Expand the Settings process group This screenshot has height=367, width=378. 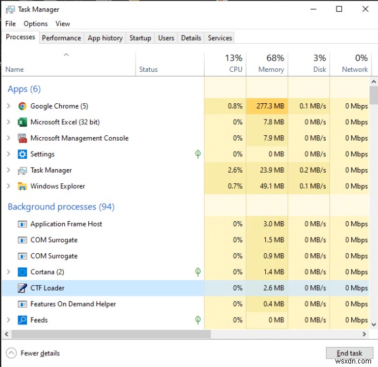tap(8, 154)
